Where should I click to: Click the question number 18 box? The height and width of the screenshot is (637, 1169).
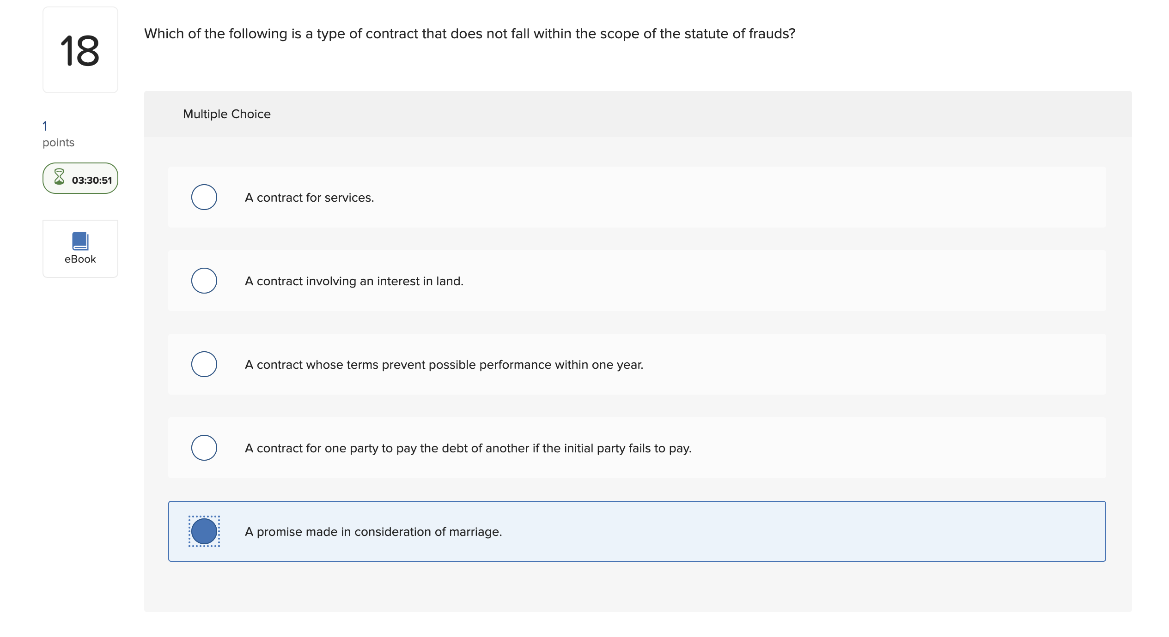[80, 50]
